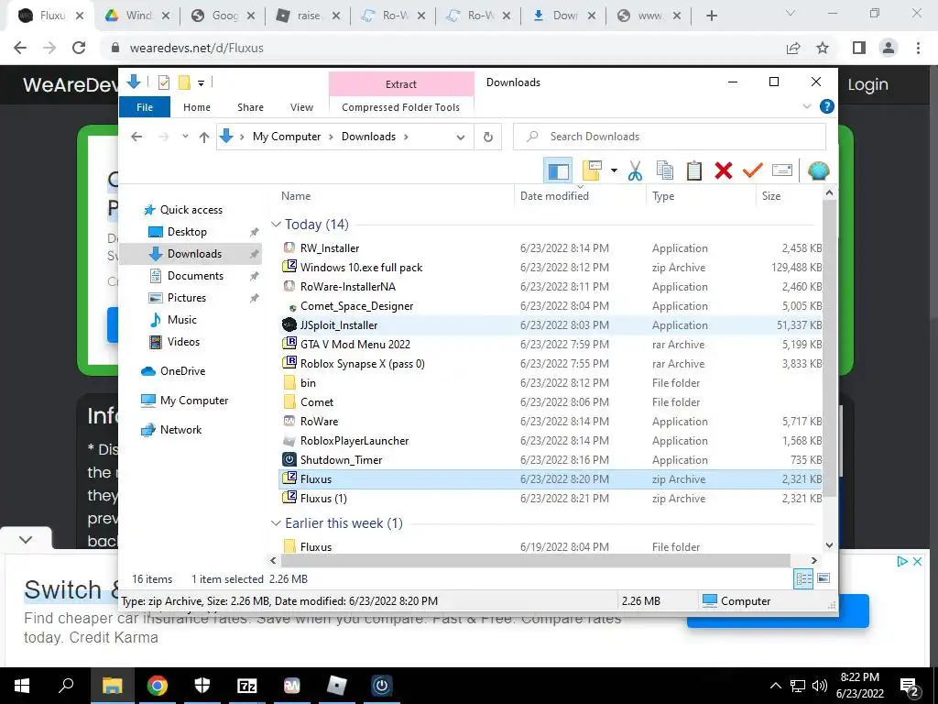Viewport: 938px width, 704px height.
Task: Click the scissors Cut icon in Explorer toolbar
Action: tap(635, 171)
